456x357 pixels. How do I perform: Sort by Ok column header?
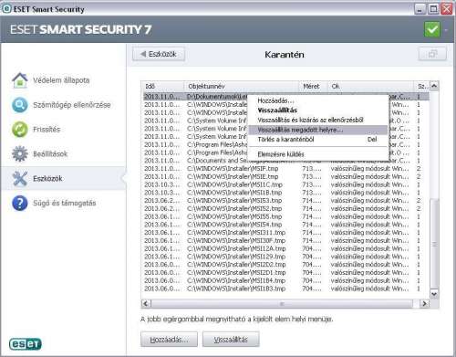[x=370, y=87]
